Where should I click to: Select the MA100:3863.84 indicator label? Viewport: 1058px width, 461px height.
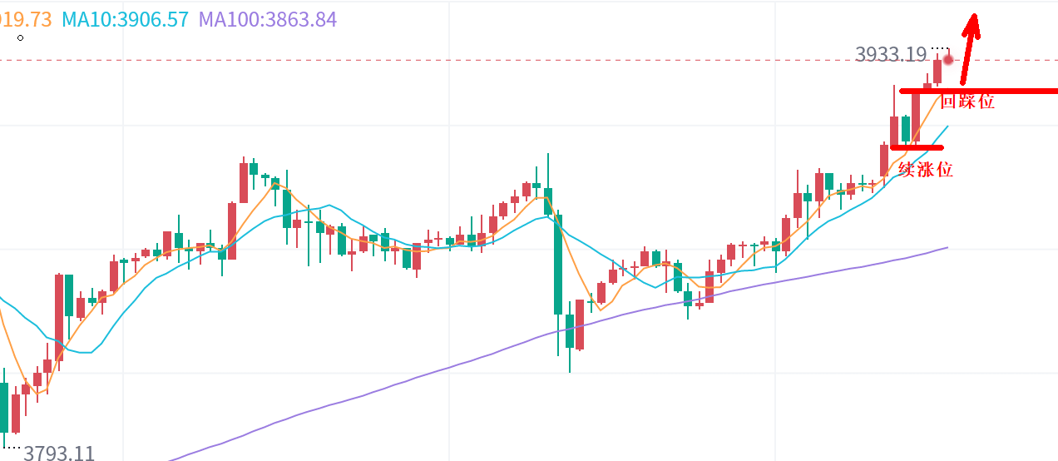268,19
